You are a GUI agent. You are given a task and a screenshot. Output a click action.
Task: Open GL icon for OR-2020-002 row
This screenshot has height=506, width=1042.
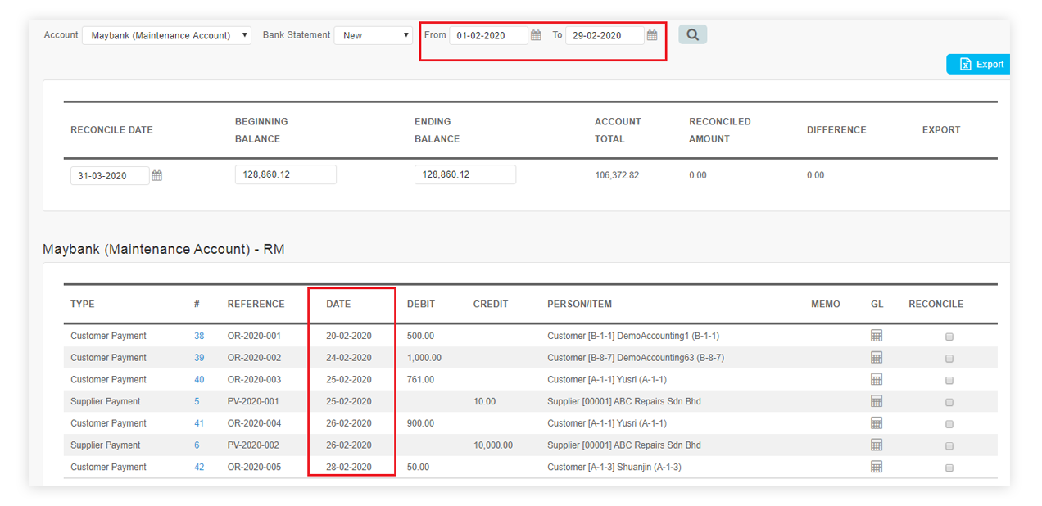[x=877, y=358]
